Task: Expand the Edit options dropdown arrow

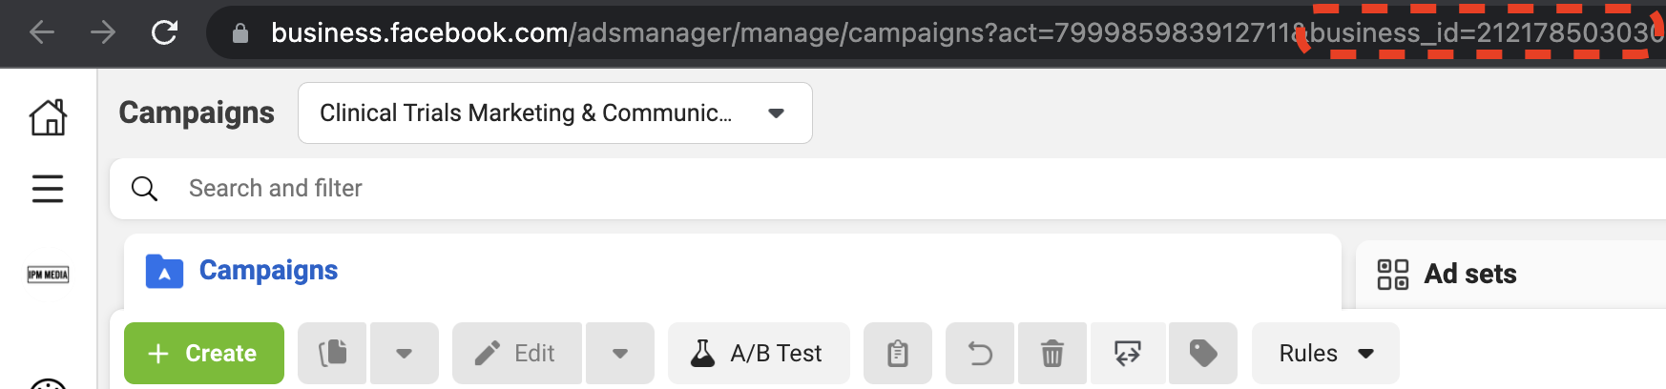Action: 620,353
